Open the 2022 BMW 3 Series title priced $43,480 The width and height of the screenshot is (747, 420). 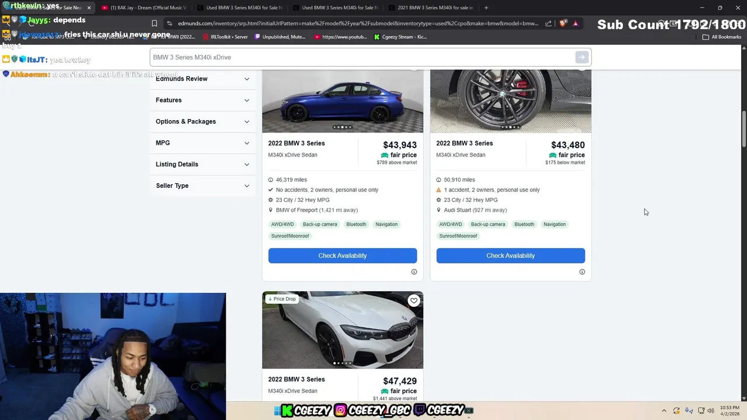click(465, 143)
